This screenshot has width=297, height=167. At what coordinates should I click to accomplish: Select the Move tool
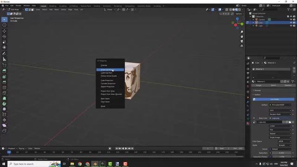click(x=4, y=31)
